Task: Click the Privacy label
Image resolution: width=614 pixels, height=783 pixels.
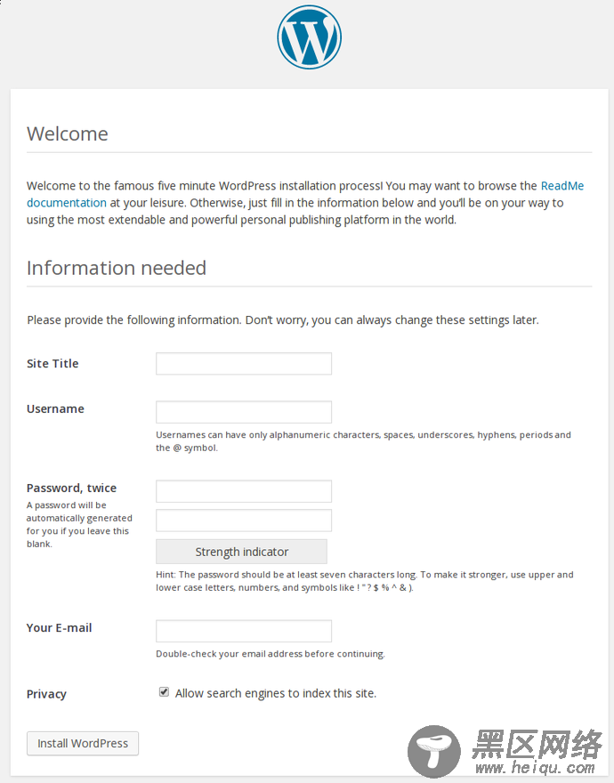Action: [46, 694]
